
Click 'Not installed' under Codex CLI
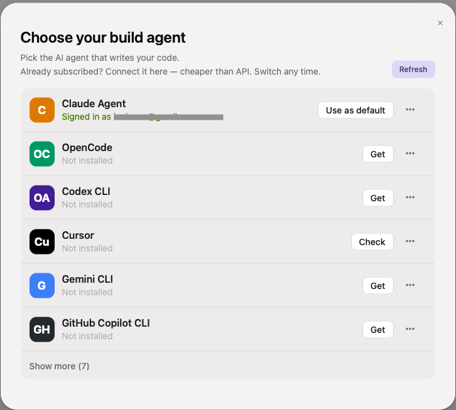click(x=87, y=204)
